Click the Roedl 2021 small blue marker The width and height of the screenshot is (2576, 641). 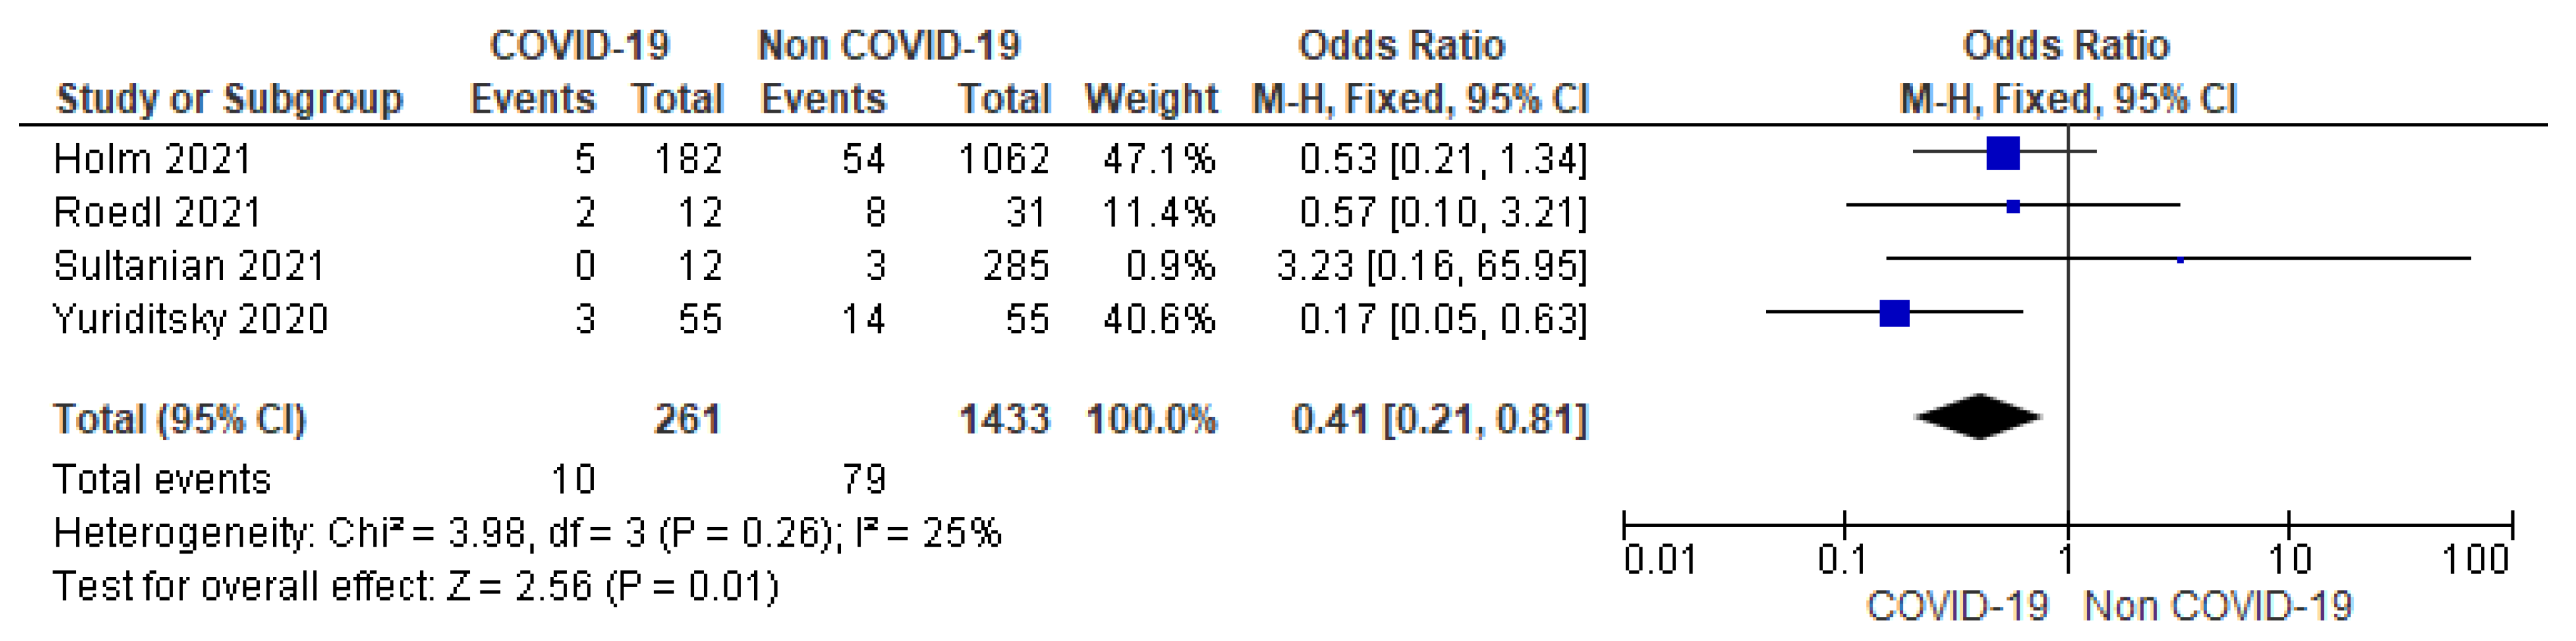(2013, 207)
